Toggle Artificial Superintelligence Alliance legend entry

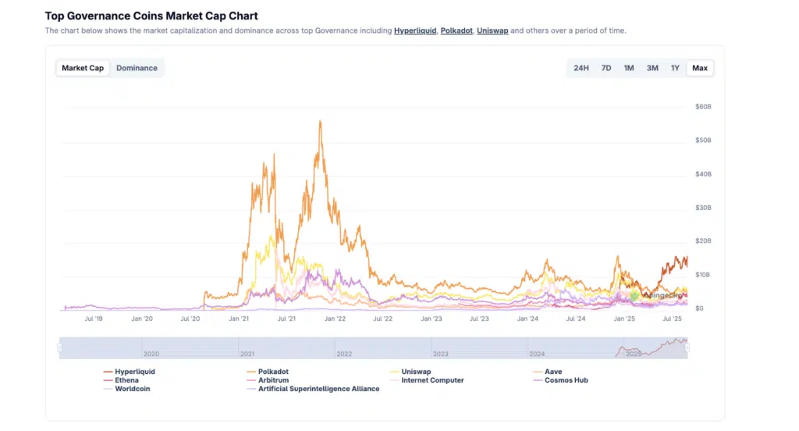coord(318,389)
